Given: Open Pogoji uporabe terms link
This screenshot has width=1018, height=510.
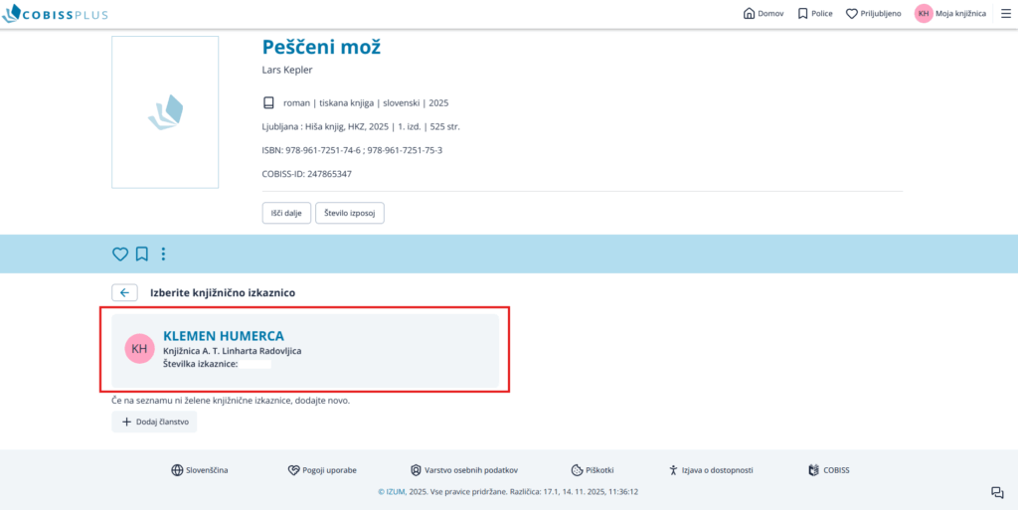Looking at the screenshot, I should pos(322,470).
